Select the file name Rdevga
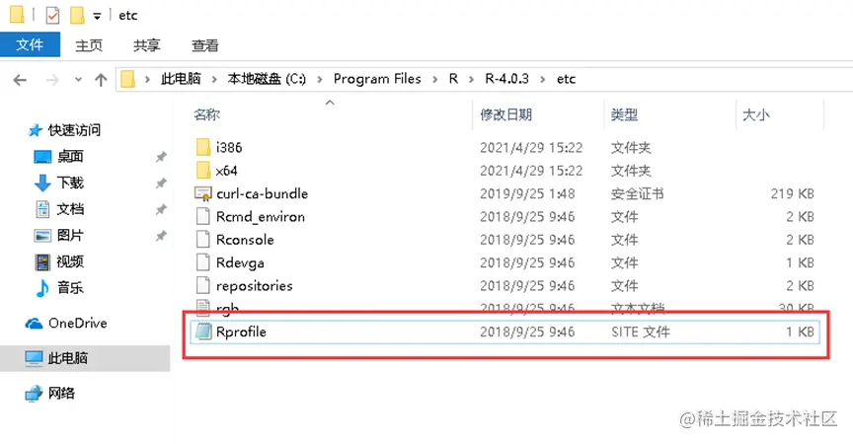Image resolution: width=853 pixels, height=444 pixels. 240,263
